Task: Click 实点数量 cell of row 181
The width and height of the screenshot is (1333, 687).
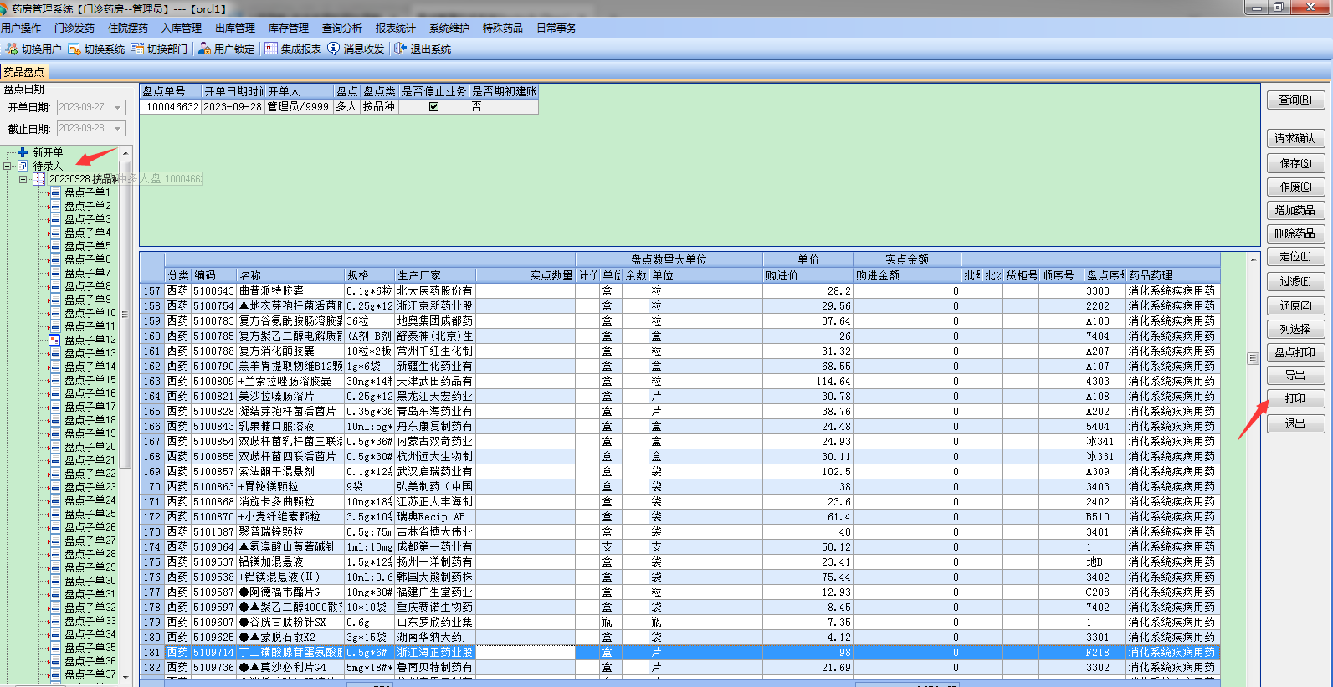Action: click(x=525, y=653)
